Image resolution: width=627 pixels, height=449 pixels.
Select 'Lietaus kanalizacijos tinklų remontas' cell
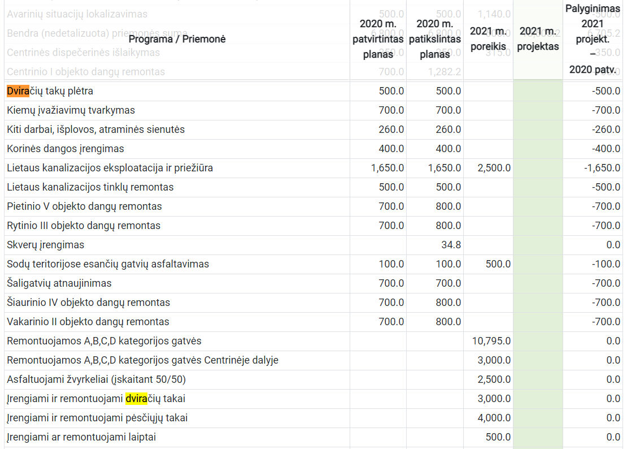tap(90, 187)
